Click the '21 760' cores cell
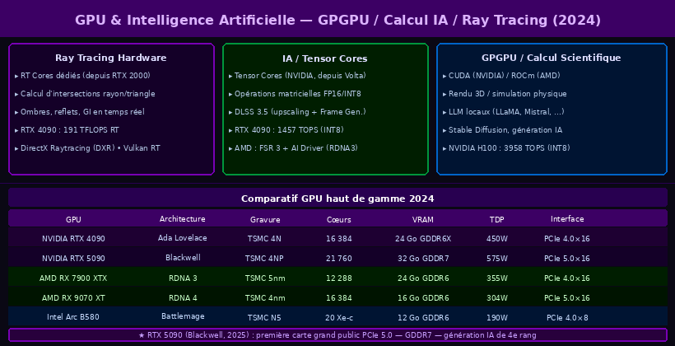This screenshot has height=346, width=675. click(x=339, y=259)
